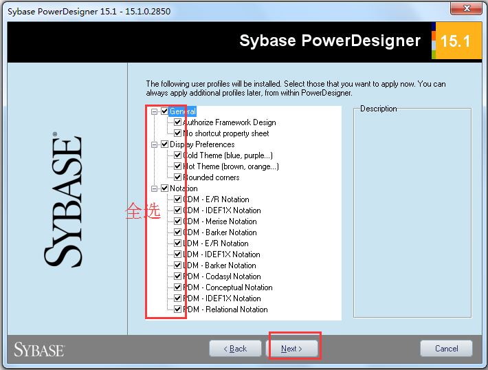Collapse the General tree node
This screenshot has height=370, width=488.
tap(155, 111)
